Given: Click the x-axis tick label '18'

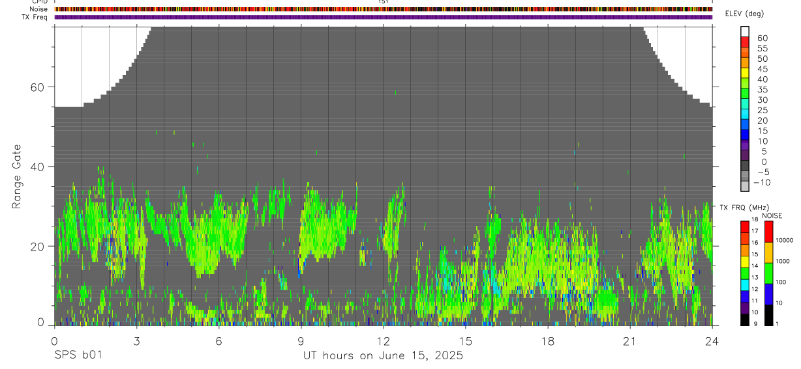Looking at the screenshot, I should [x=547, y=341].
